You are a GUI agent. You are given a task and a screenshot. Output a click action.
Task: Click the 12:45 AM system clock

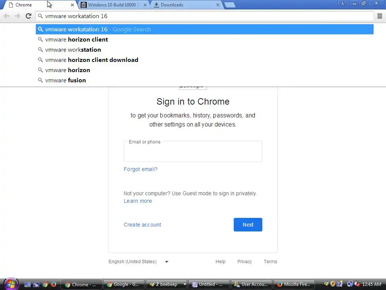(x=371, y=284)
